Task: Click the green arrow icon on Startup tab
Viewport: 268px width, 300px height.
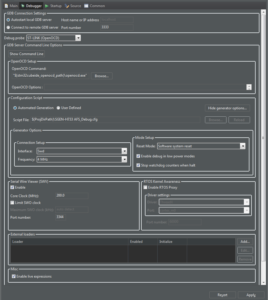Action: click(47, 6)
